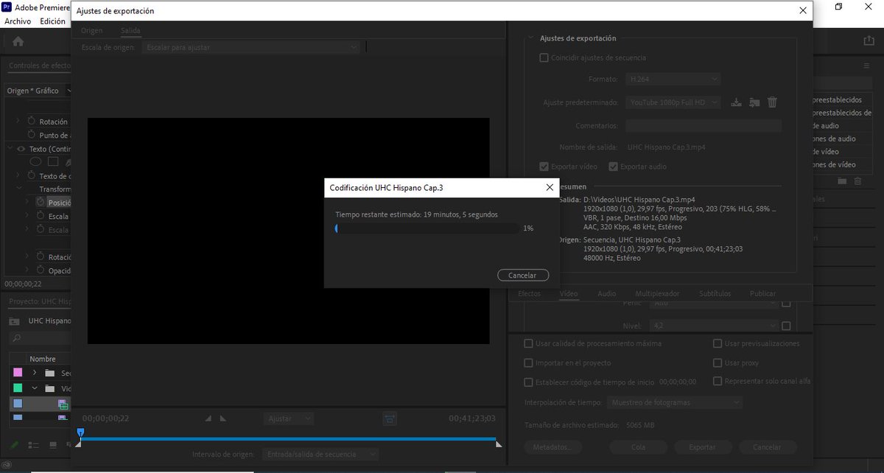Click the loop/settings icon near the timecode
Image resolution: width=884 pixels, height=473 pixels.
pos(390,418)
